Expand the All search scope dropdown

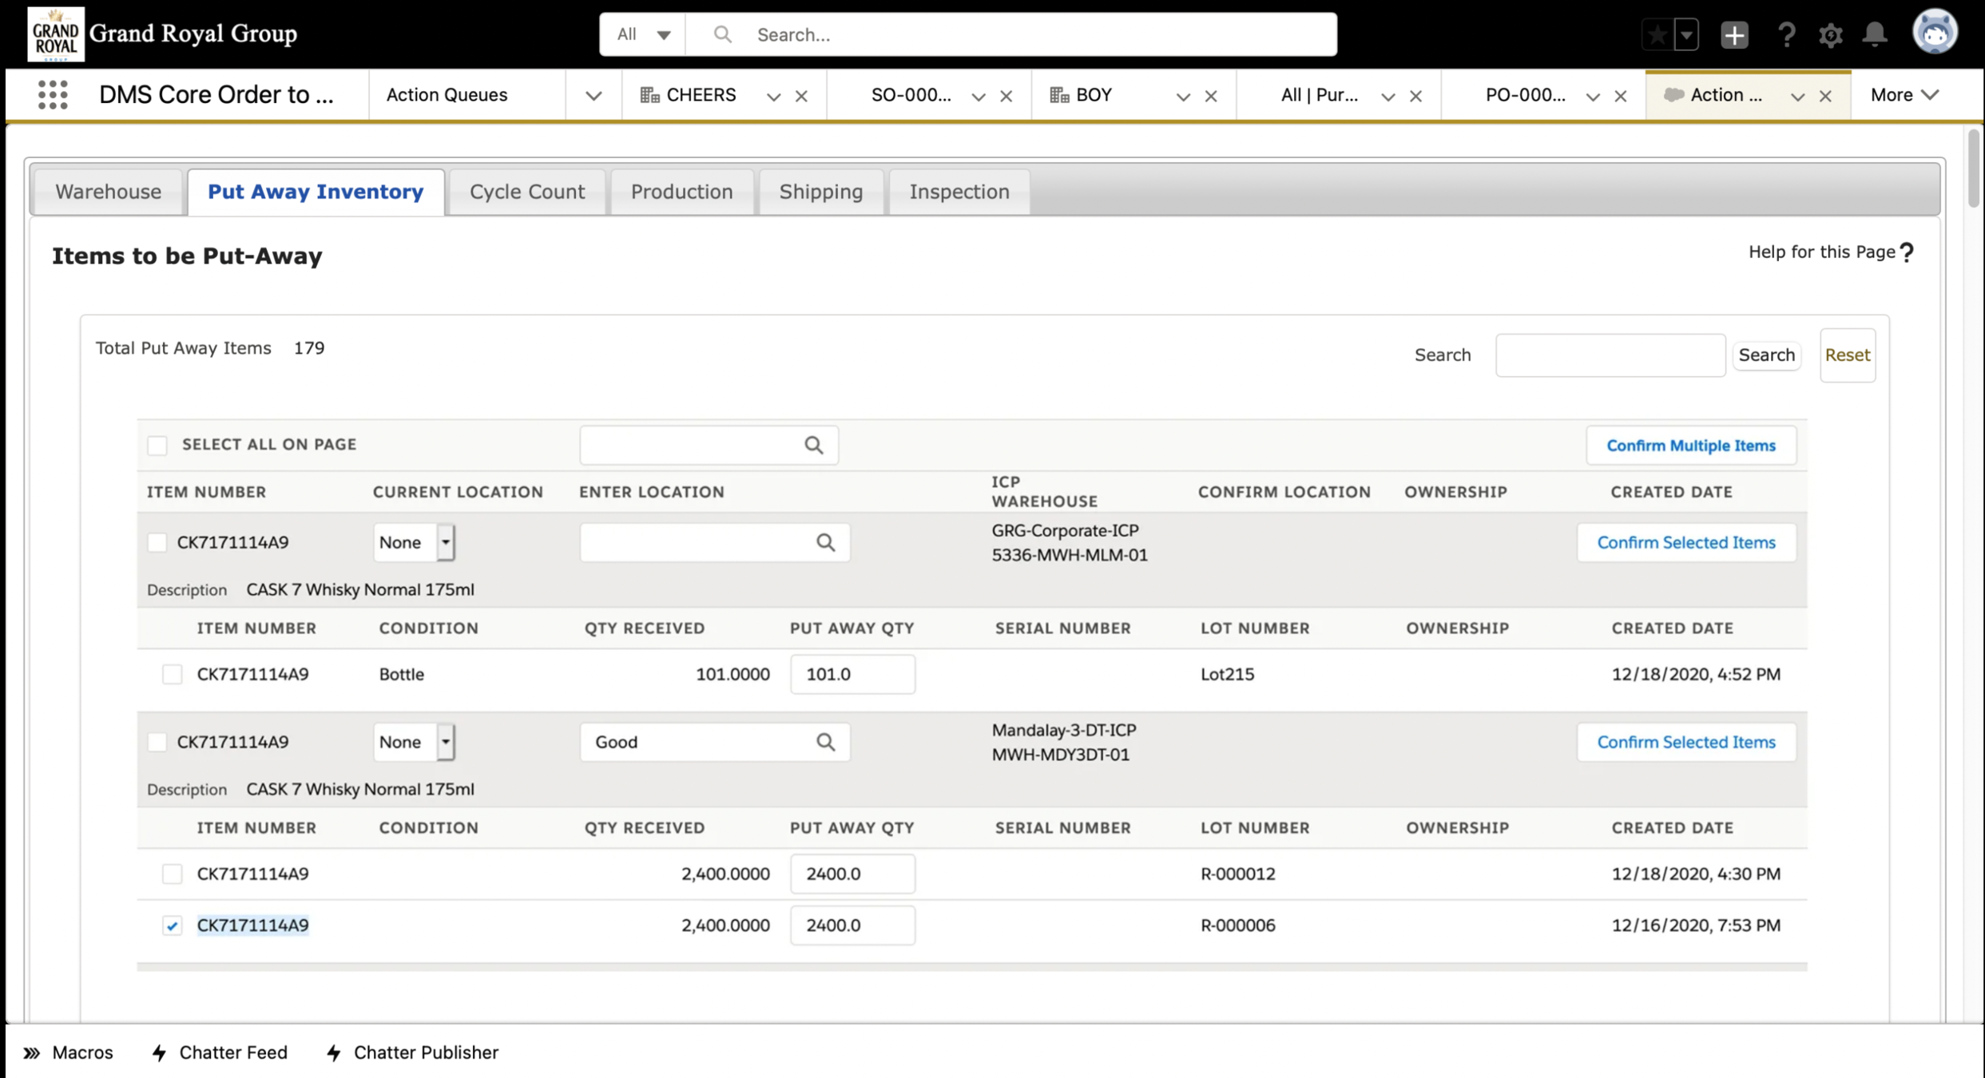coord(642,34)
